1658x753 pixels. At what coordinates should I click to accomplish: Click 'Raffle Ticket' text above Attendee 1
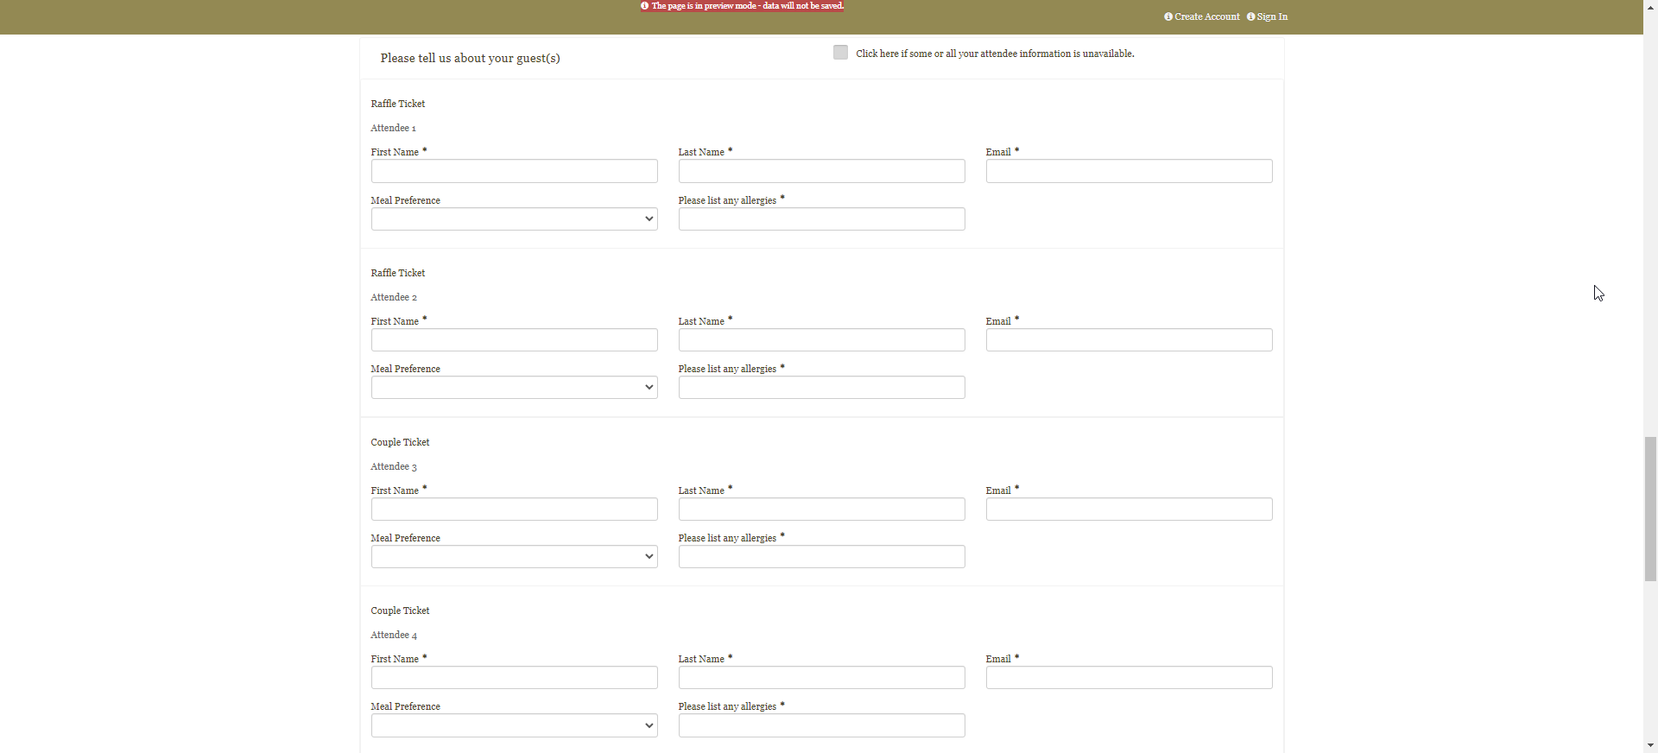pos(398,104)
